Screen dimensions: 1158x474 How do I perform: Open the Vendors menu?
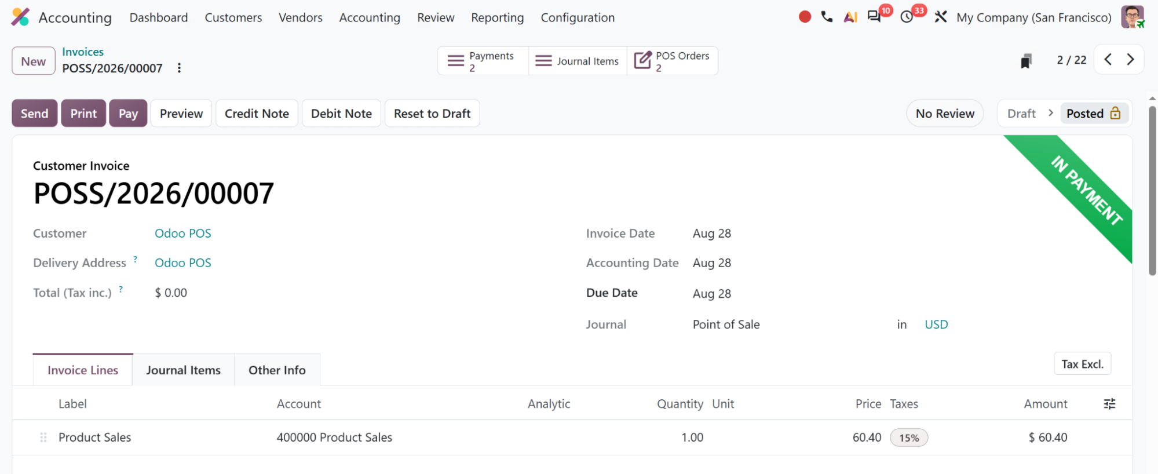(301, 17)
